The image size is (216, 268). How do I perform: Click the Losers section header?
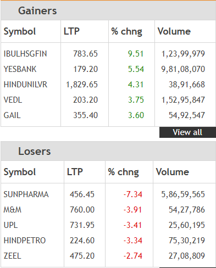[x=35, y=152]
